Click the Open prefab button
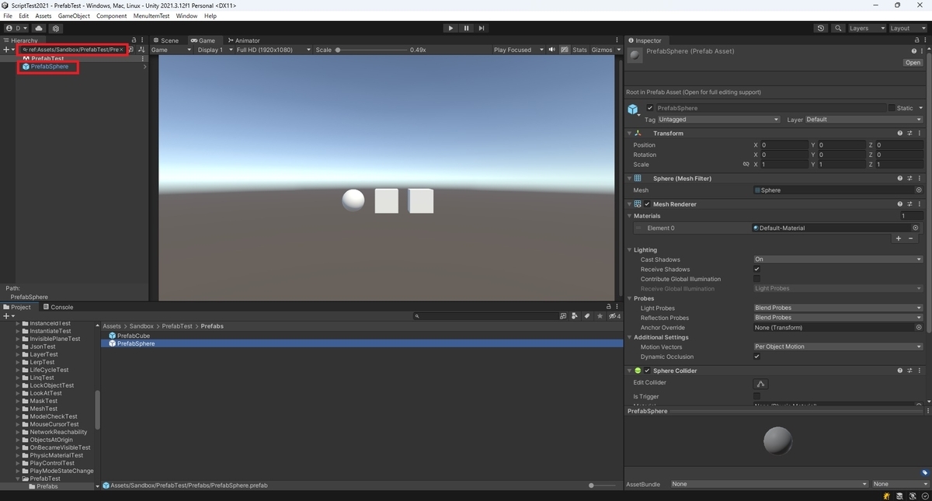Viewport: 932px width, 501px height. (913, 63)
